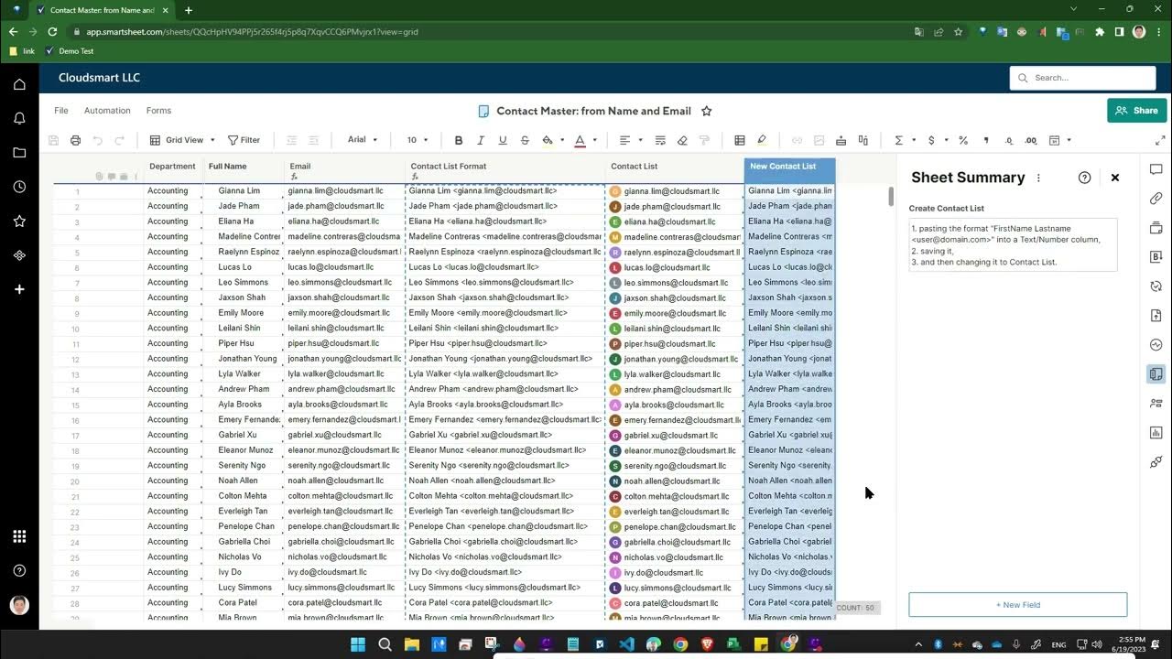Click the text color A swatch

pos(580,140)
